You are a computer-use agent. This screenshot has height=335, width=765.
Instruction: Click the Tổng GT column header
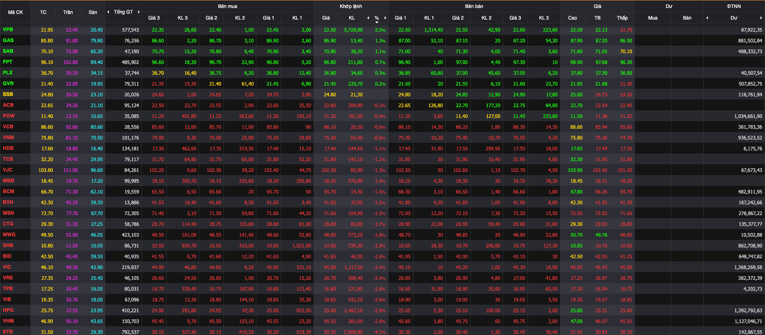123,12
